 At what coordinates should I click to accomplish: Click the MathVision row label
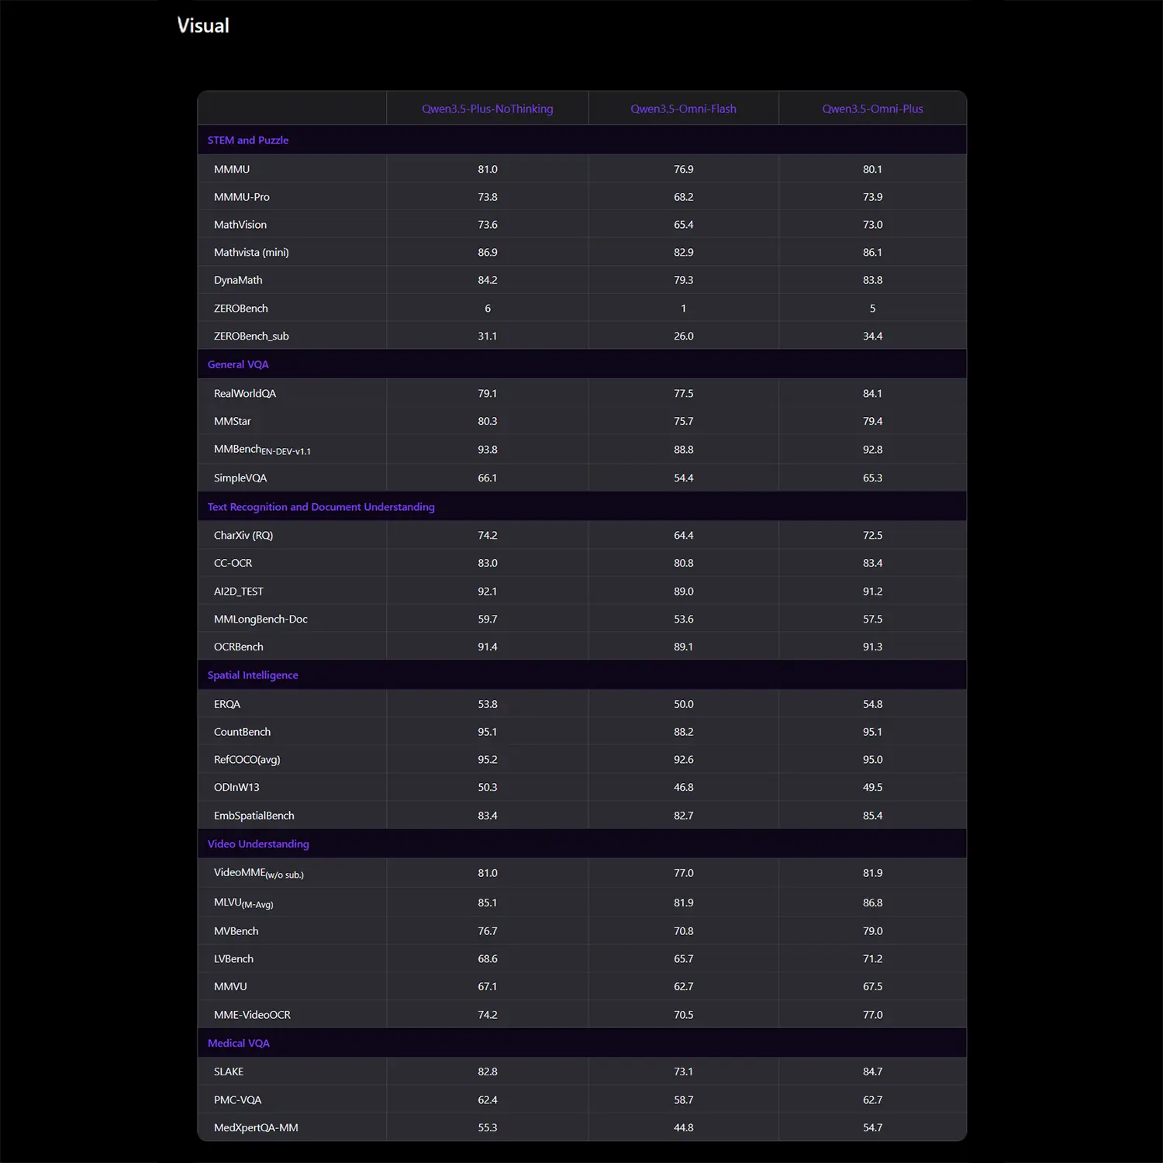coord(240,224)
